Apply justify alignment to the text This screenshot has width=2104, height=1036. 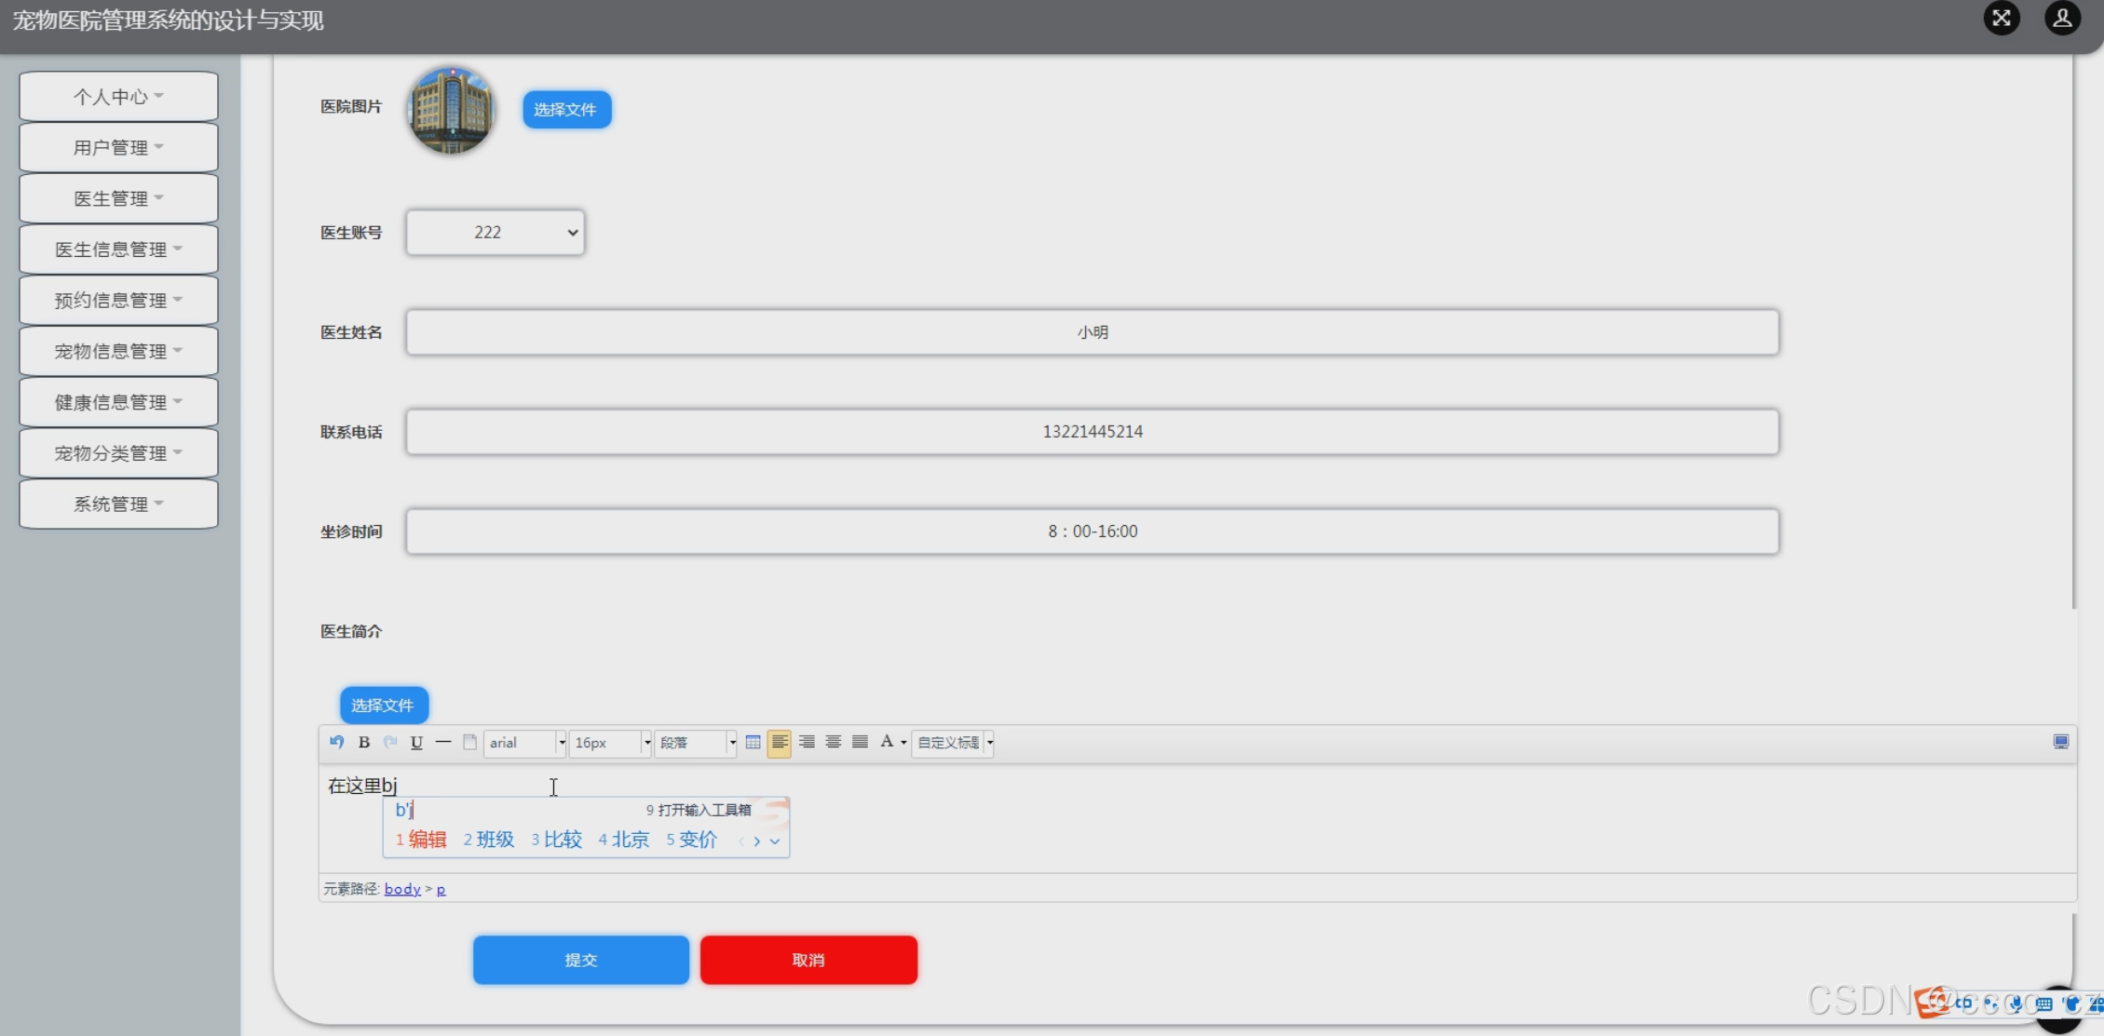860,742
